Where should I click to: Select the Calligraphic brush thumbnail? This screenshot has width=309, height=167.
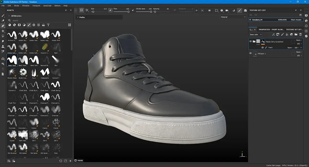pyautogui.click(x=45, y=72)
